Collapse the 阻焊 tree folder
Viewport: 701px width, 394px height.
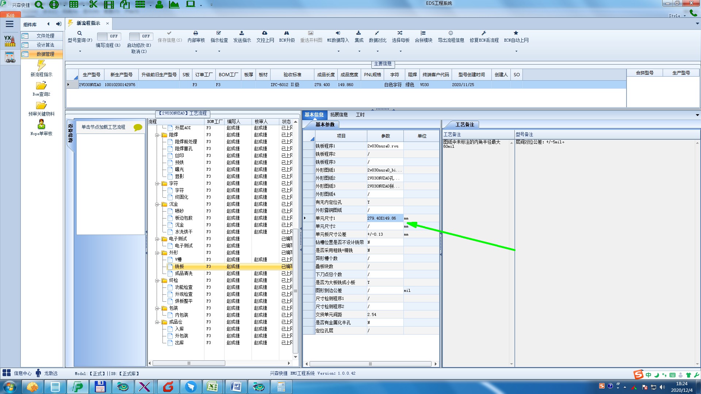point(157,135)
